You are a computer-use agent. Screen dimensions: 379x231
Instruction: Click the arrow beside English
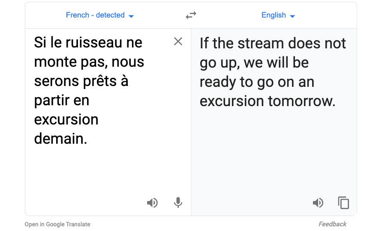pos(292,16)
